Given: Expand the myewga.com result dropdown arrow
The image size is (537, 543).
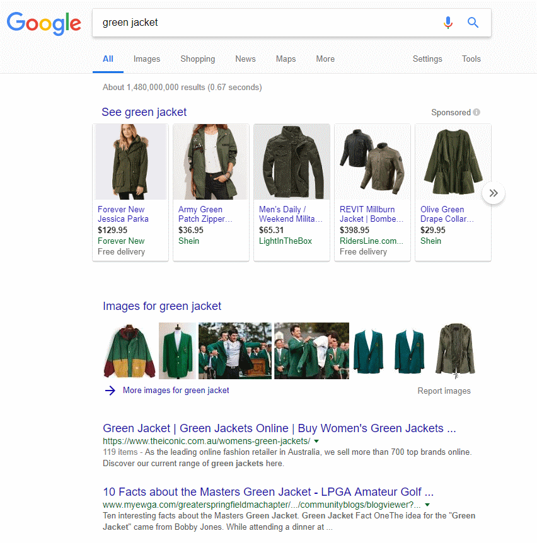Looking at the screenshot, I should pyautogui.click(x=427, y=505).
